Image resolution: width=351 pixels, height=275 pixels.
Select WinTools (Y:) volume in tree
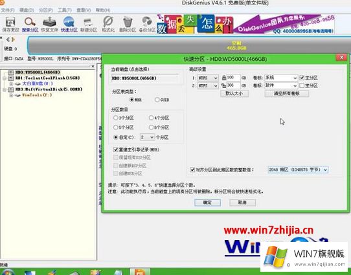pyautogui.click(x=37, y=95)
